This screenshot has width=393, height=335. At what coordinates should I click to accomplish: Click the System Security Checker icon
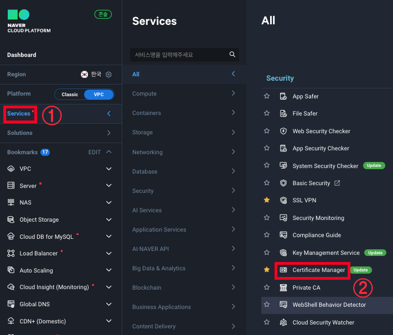click(x=283, y=165)
